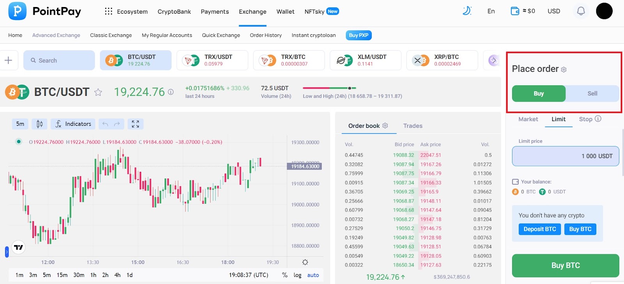Screen dimensions: 624x284
Task: Toggle the green series dot in chart legend
Action: [18, 141]
